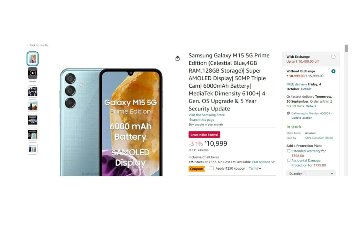Open the fifth thumbnail with dark image
Screen dimensions: 353x235
pyautogui.click(x=33, y=120)
